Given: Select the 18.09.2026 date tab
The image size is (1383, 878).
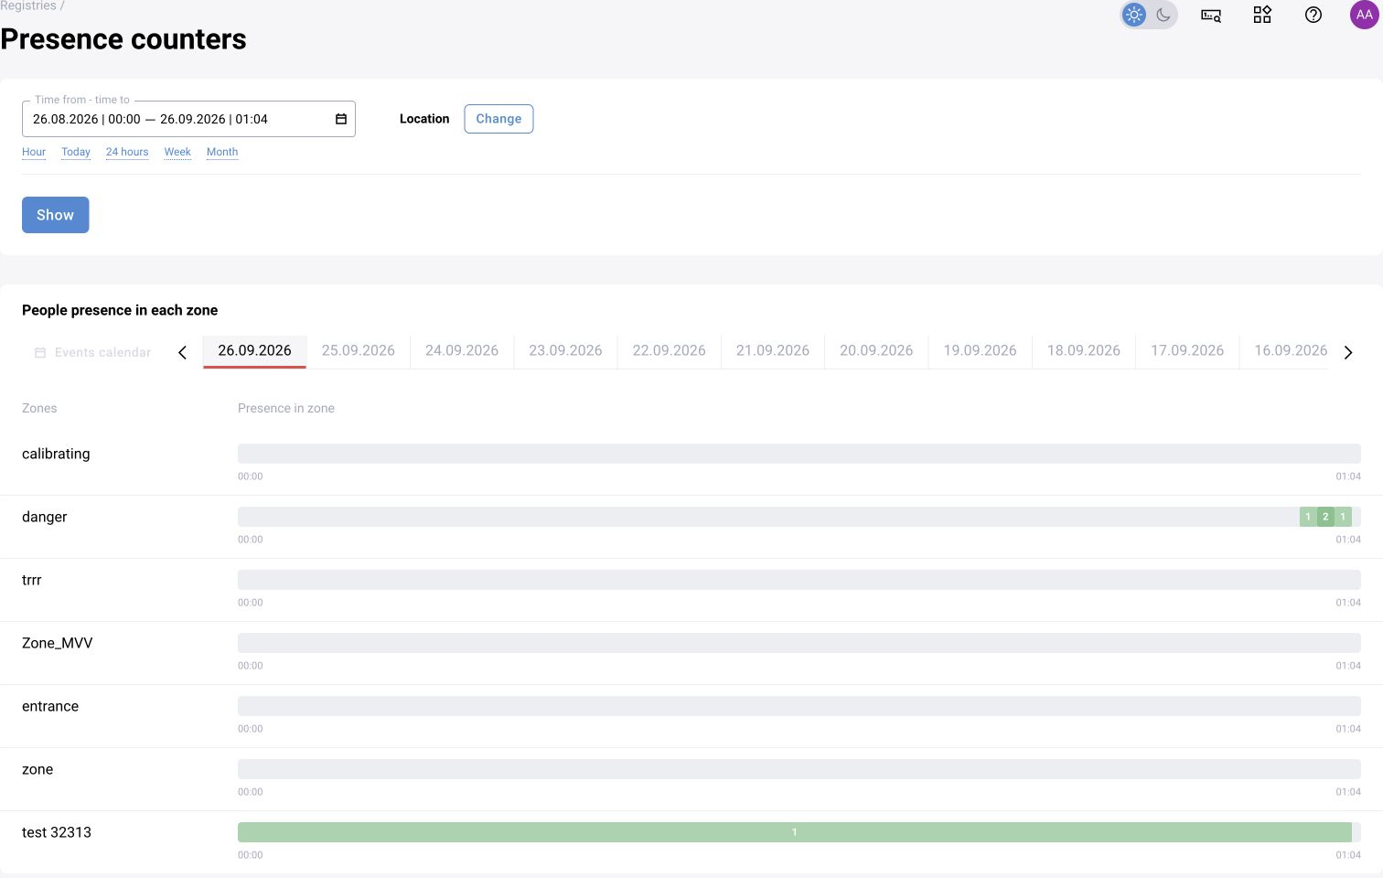Looking at the screenshot, I should coord(1084,350).
